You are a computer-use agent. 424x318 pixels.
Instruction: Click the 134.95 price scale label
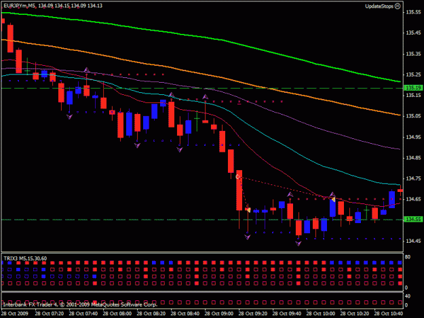point(413,137)
